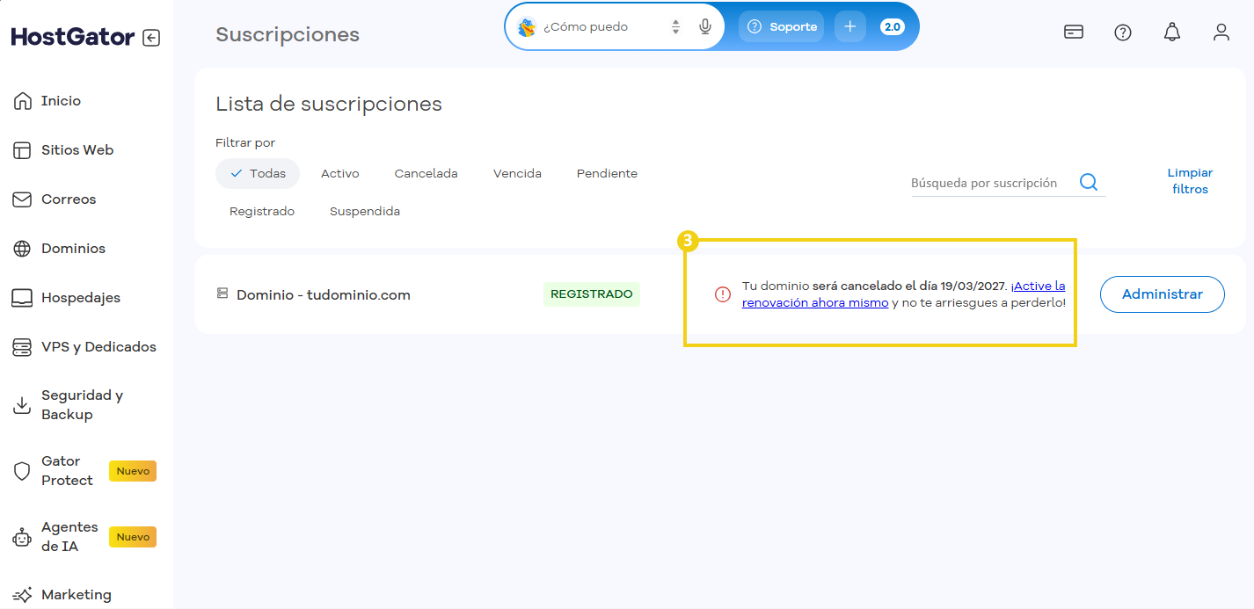
Task: Filter subscriptions by Suspendida
Action: pyautogui.click(x=365, y=212)
